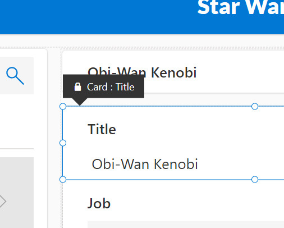Click the bottom edge circular handle
Viewport: 284px width, 228px height.
coord(255,179)
